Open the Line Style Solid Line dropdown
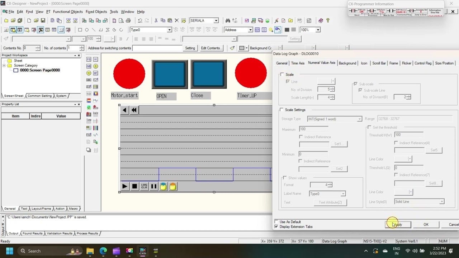This screenshot has height=258, width=459. click(x=442, y=202)
